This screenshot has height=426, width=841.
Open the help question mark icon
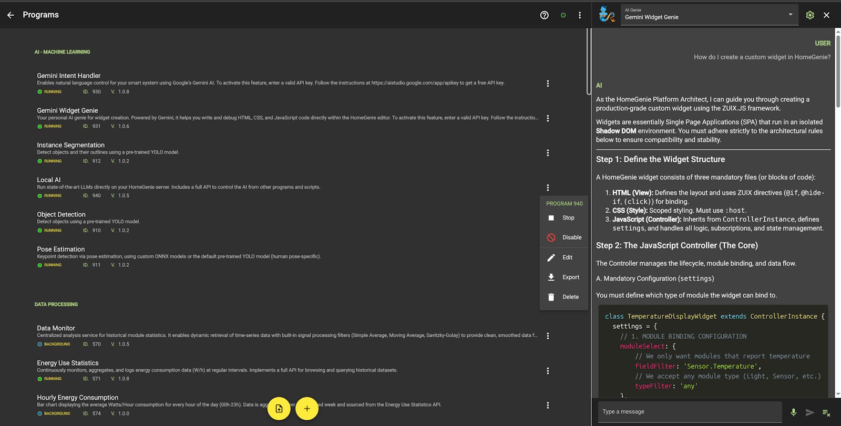545,15
